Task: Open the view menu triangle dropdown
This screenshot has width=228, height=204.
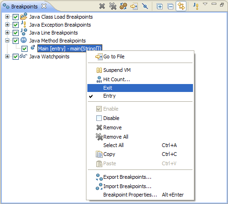Action: click(x=205, y=4)
